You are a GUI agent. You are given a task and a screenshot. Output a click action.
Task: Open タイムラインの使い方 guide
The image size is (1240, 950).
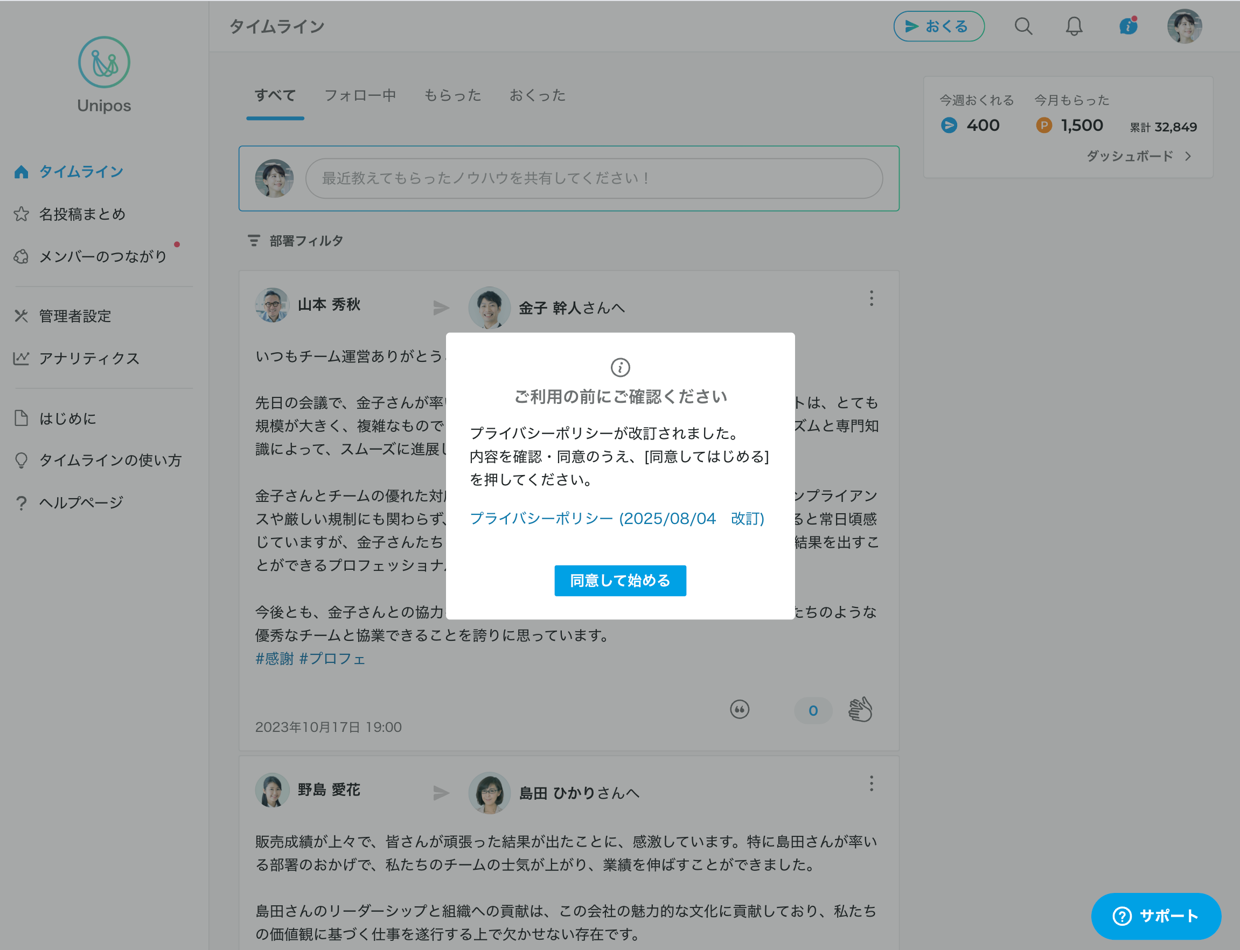pyautogui.click(x=110, y=460)
